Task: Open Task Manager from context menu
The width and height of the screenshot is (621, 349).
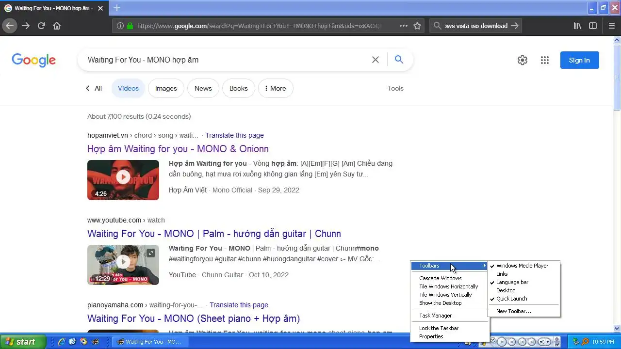Action: [x=449, y=316]
